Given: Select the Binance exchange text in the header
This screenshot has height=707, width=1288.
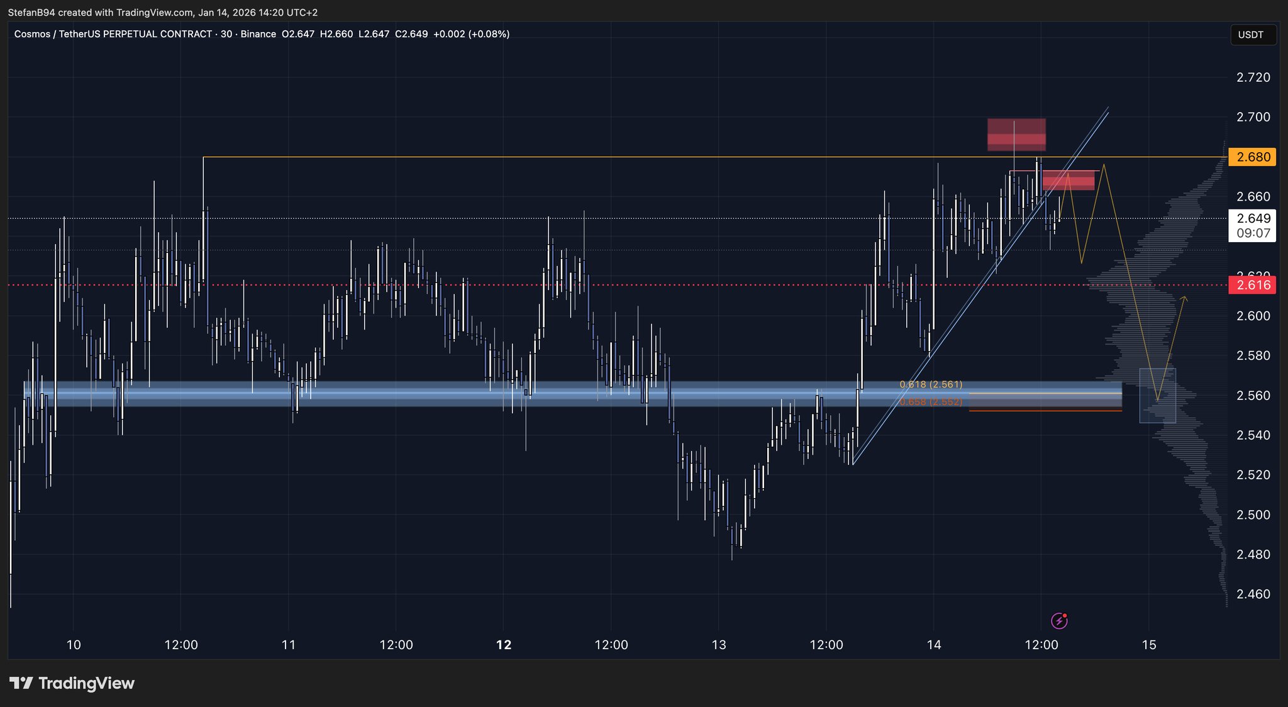Looking at the screenshot, I should point(258,34).
